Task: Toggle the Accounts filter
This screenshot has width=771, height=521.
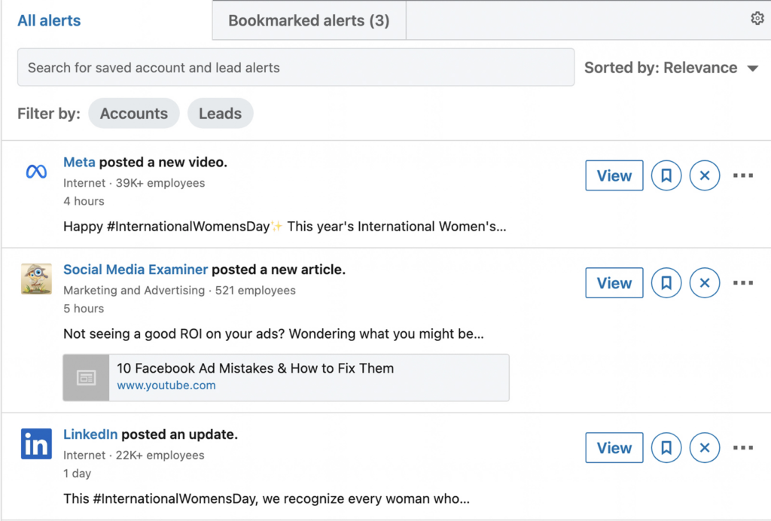Action: point(133,113)
